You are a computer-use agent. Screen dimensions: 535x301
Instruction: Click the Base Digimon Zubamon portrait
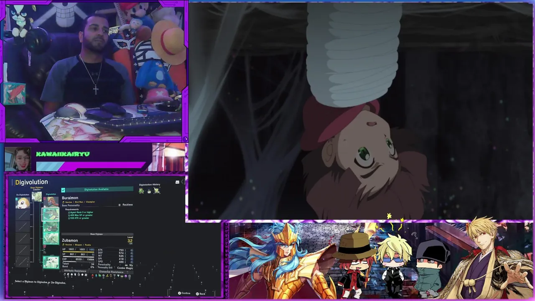click(37, 196)
